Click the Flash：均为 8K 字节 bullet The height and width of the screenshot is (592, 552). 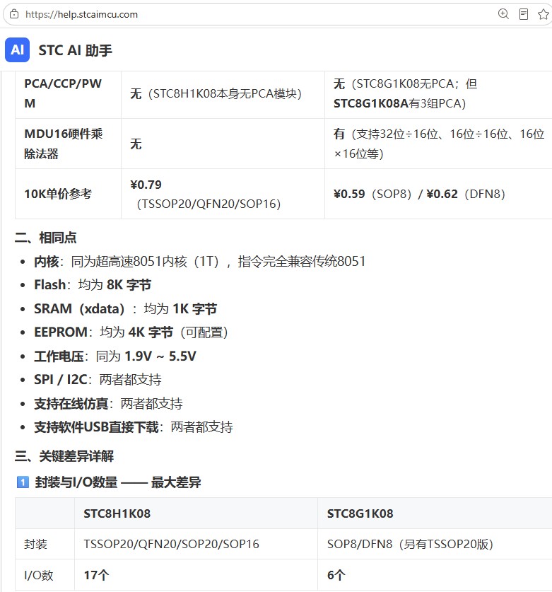[x=93, y=284]
